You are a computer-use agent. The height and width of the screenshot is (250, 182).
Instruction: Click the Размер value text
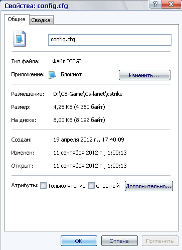79,107
